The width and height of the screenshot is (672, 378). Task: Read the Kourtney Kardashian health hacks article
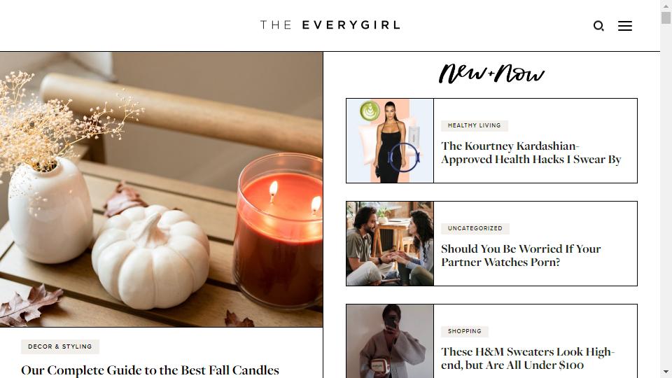(x=531, y=153)
